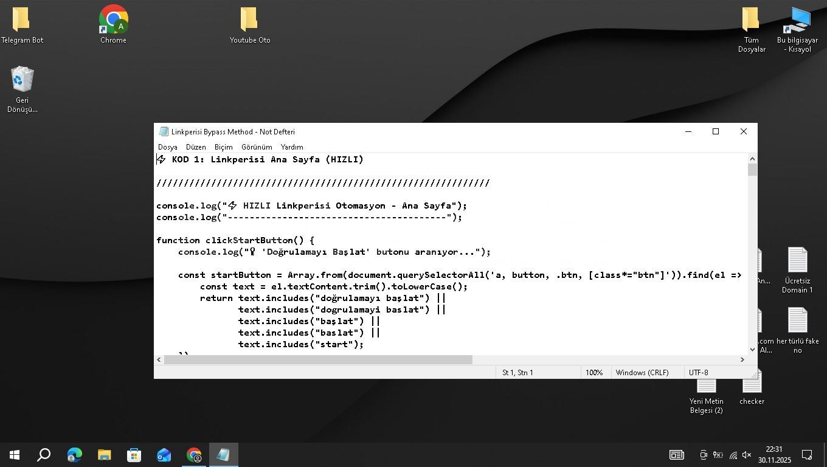Toggle the muted volume icon in the tray
Screen dimensions: 827x467
coord(747,455)
